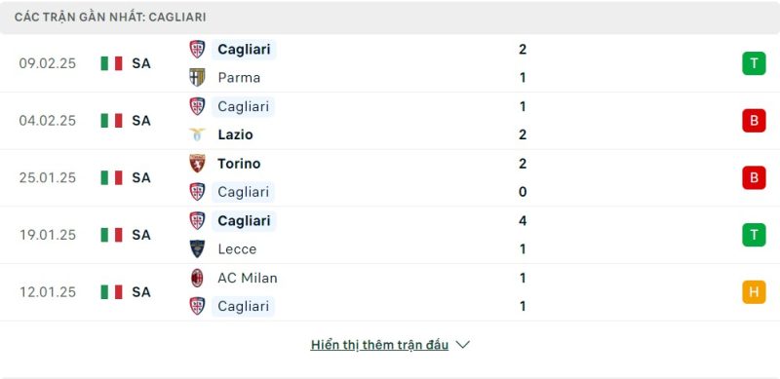
Task: Select the Torino team name
Action: click(x=239, y=164)
